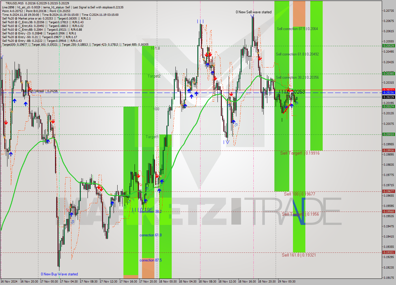Select the green 0.20365 price axis tag

(389, 73)
